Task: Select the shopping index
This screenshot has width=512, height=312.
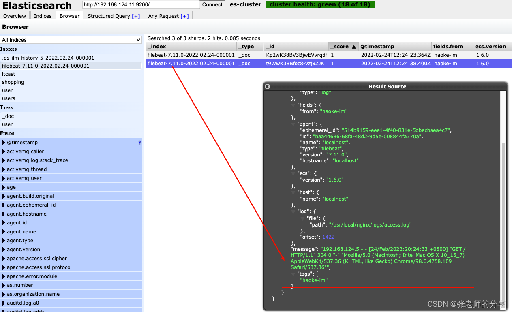Action: (x=71, y=82)
